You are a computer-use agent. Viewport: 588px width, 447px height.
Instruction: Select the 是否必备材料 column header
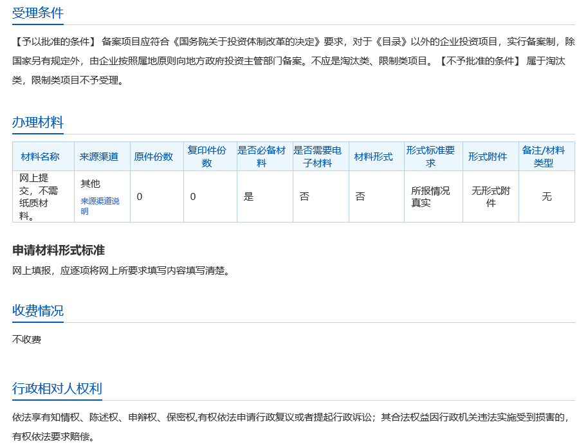point(261,156)
